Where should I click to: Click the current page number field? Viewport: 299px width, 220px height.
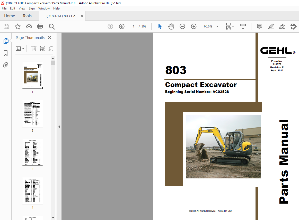tap(134, 26)
